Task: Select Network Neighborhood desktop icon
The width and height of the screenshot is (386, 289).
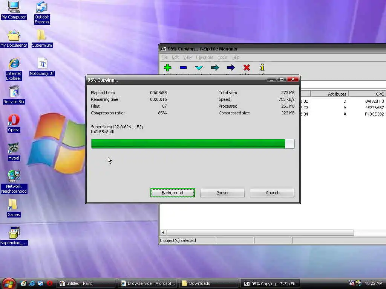Action: [x=14, y=182]
